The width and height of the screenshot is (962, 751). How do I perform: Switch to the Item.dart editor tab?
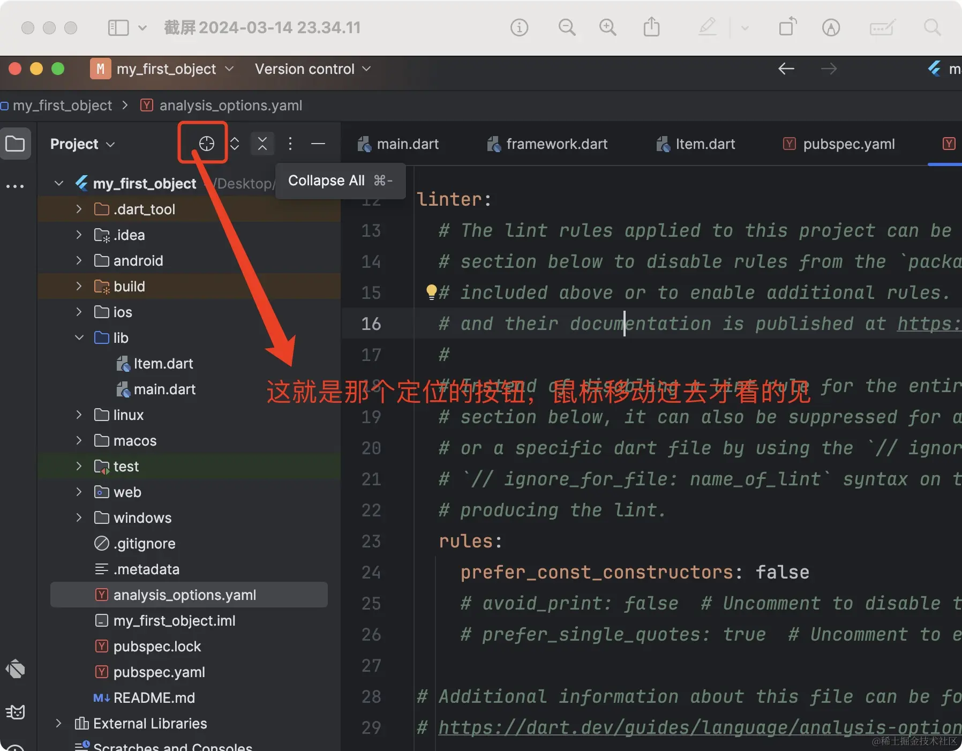coord(695,144)
